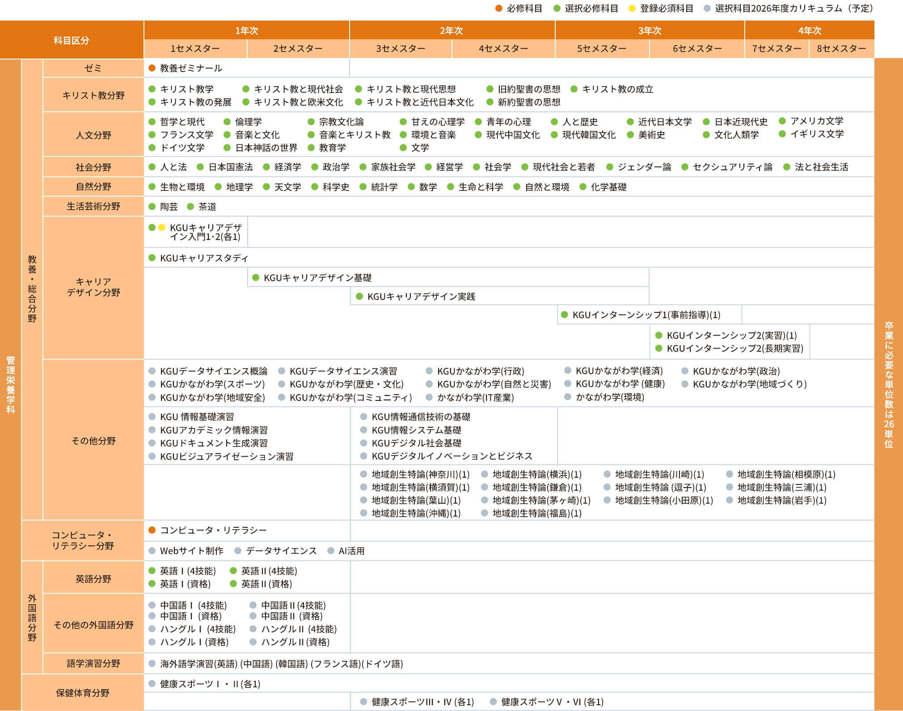Click green legend dot for 選択必修科目

pyautogui.click(x=557, y=8)
